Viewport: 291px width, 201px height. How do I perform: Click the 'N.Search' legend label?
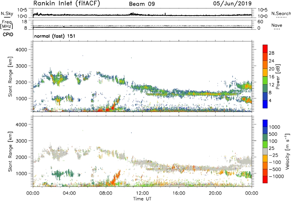pyautogui.click(x=281, y=13)
